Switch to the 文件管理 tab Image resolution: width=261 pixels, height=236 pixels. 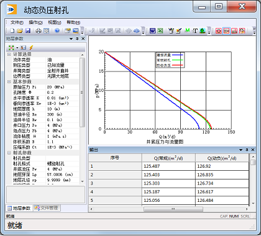(47, 208)
